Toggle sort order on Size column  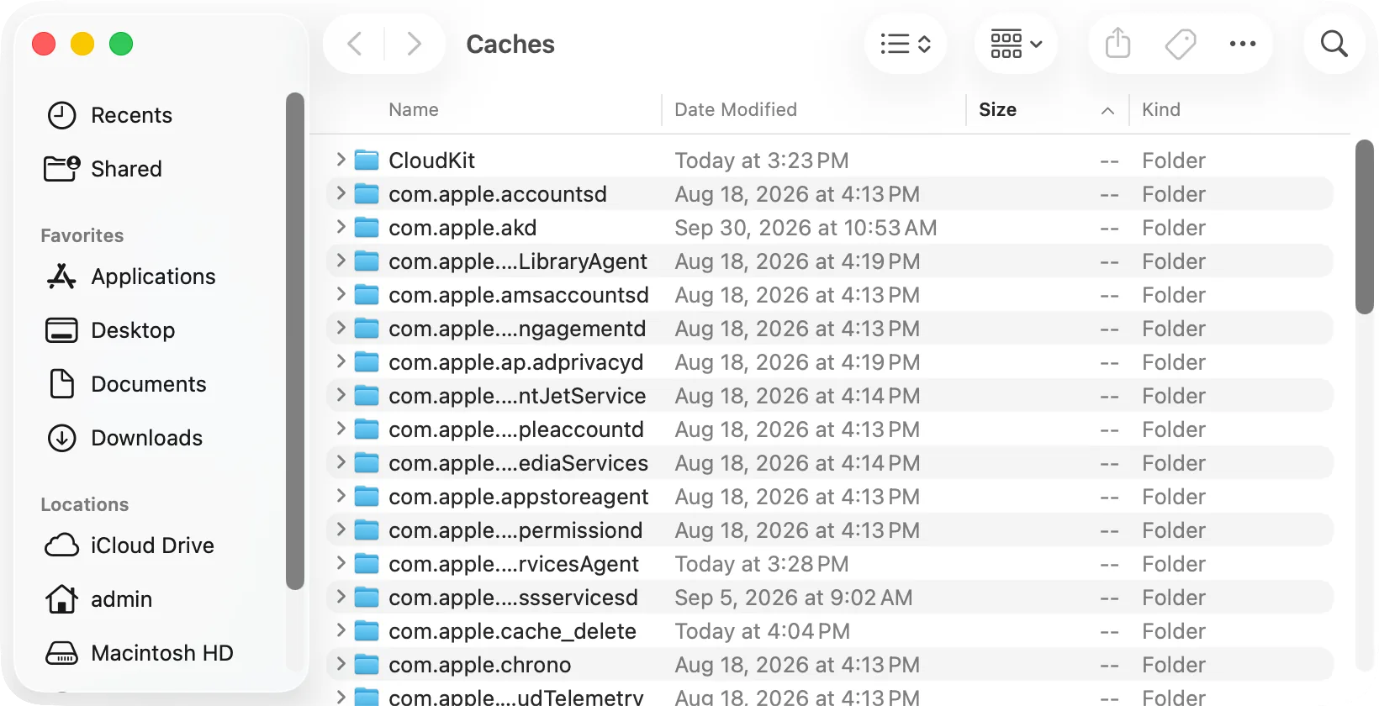click(x=1048, y=110)
